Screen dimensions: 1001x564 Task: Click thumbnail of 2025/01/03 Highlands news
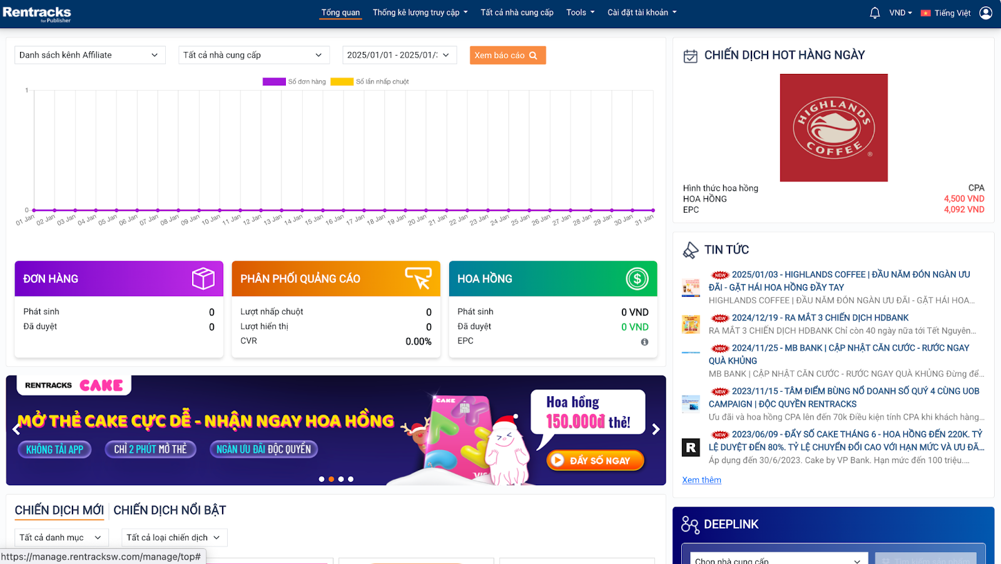tap(691, 288)
